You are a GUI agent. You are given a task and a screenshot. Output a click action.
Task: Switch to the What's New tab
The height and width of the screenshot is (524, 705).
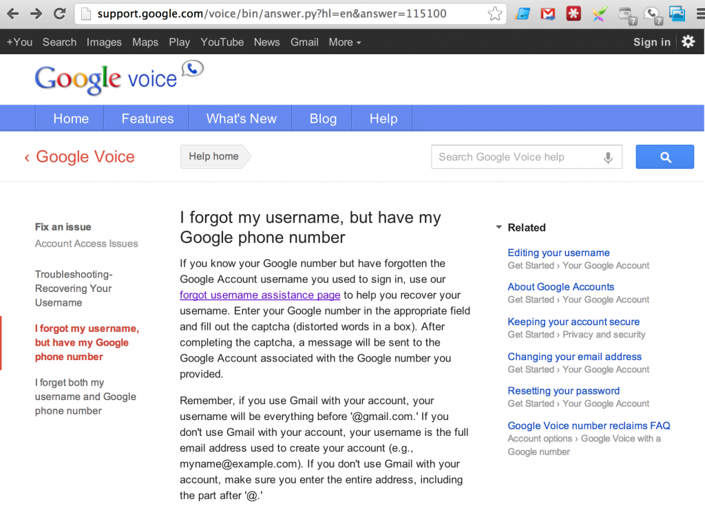(x=242, y=118)
